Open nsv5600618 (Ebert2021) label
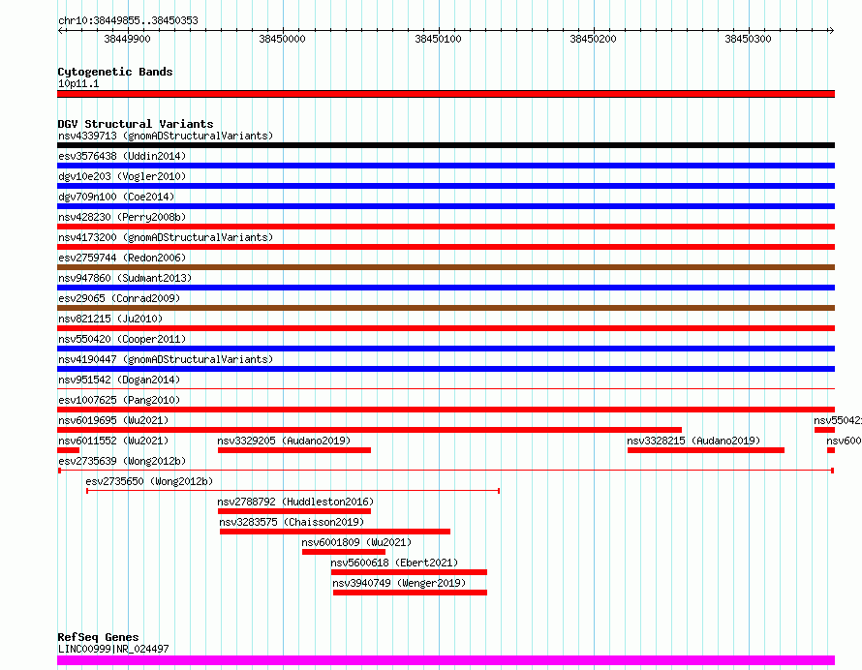The width and height of the screenshot is (862, 670). point(394,563)
